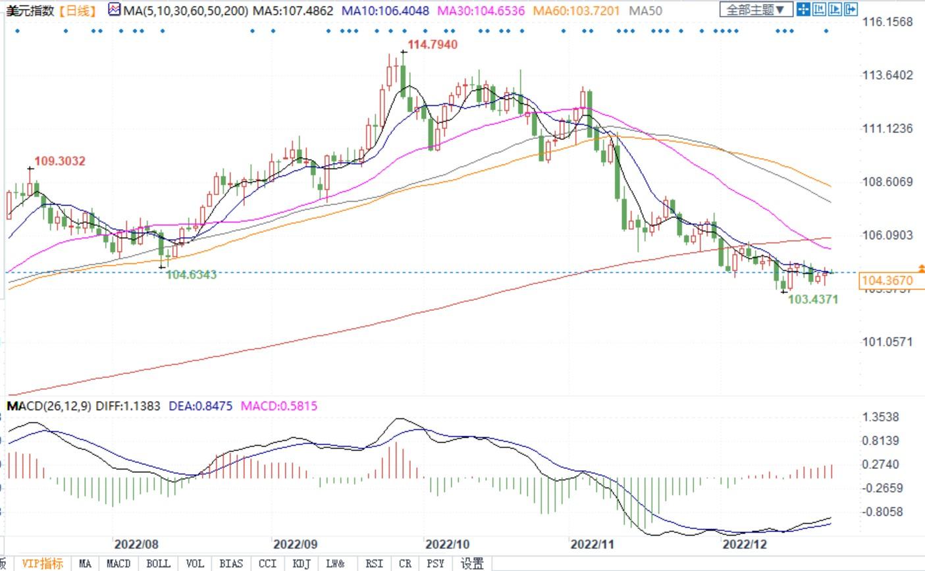Image resolution: width=925 pixels, height=571 pixels.
Task: Open the RSI indicator tab
Action: (374, 563)
